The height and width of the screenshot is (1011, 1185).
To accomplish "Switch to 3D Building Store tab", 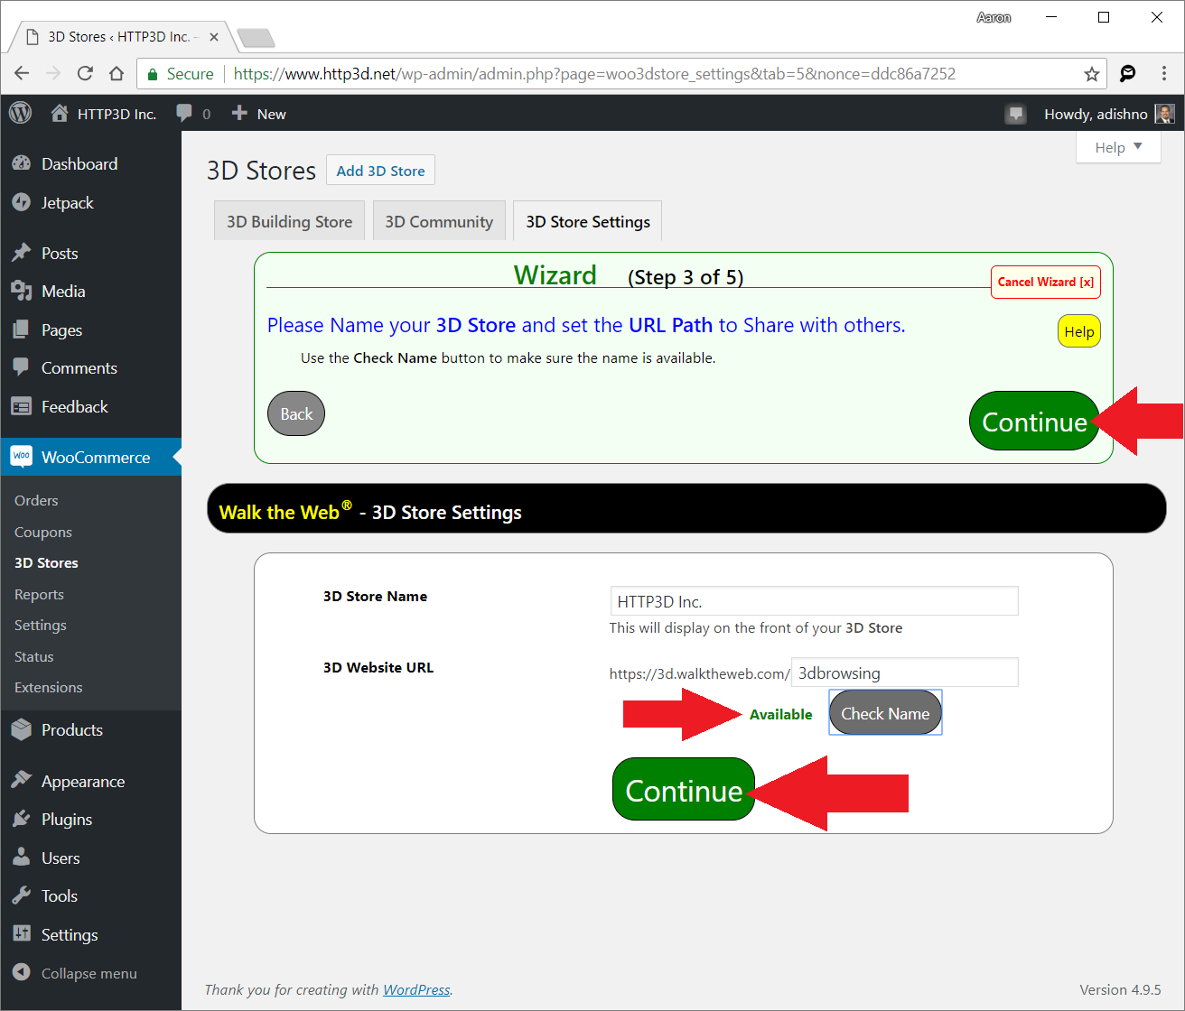I will (289, 221).
